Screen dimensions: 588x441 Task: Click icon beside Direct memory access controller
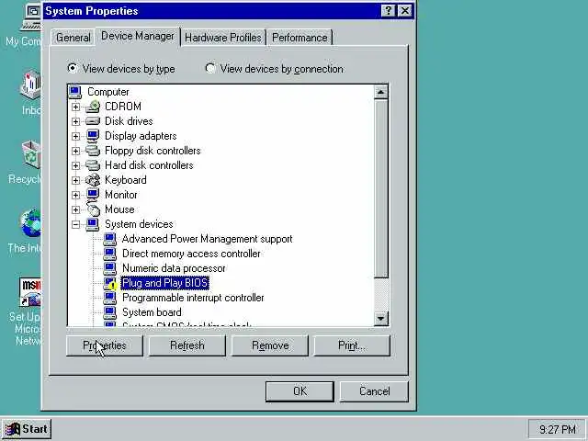click(x=110, y=254)
